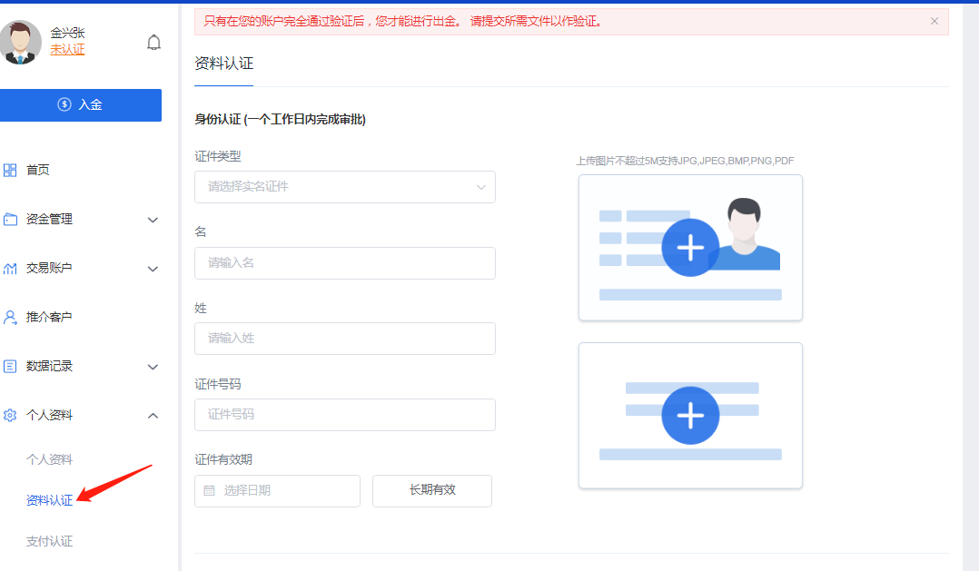979x571 pixels.
Task: Close the red verification alert banner
Action: coord(934,21)
